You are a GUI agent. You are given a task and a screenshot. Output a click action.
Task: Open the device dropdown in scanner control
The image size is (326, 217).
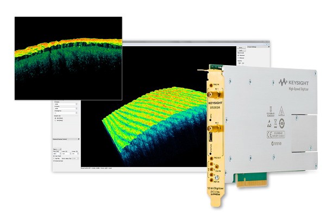58,149
